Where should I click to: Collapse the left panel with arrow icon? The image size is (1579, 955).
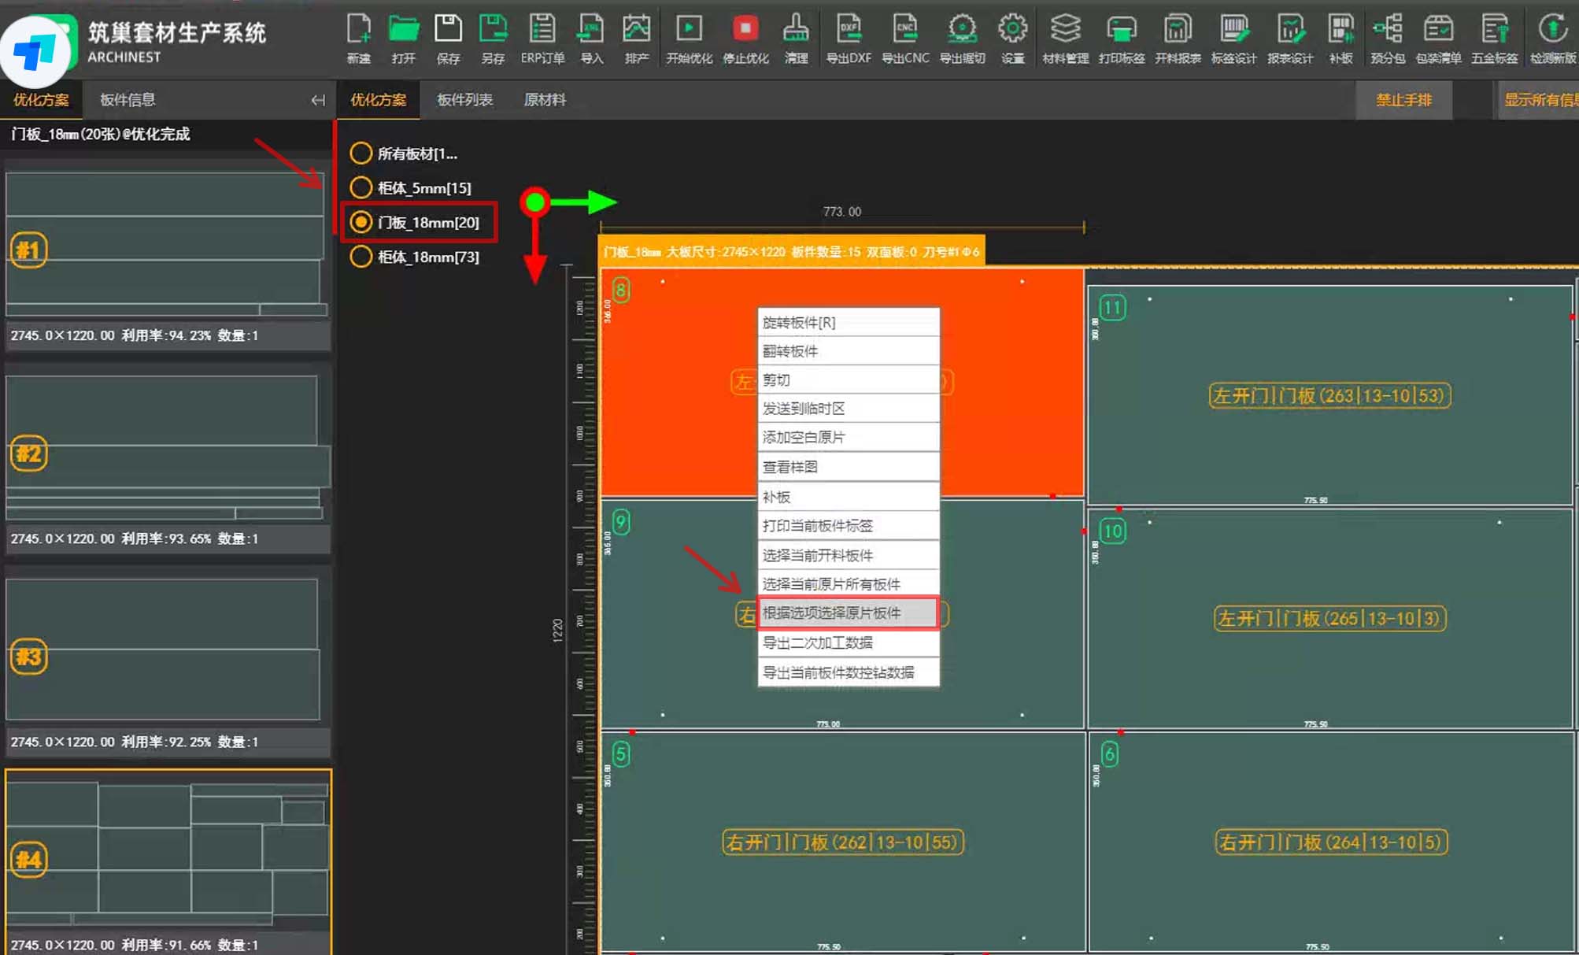[318, 100]
